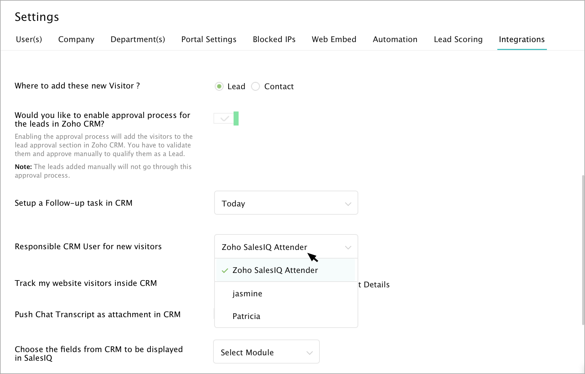Screen dimensions: 585x374
Task: Choose Patricia as responsible CRM user
Action: [247, 316]
